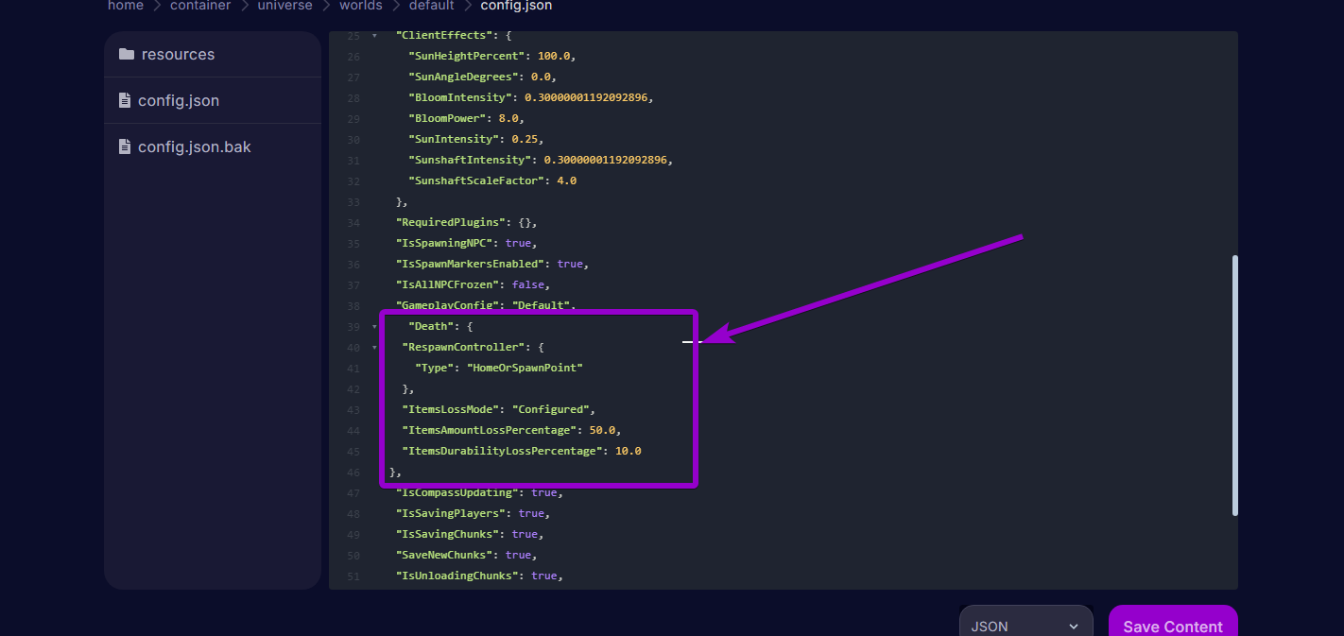Select the container breadcrumb item
The width and height of the screenshot is (1344, 636).
click(x=200, y=6)
